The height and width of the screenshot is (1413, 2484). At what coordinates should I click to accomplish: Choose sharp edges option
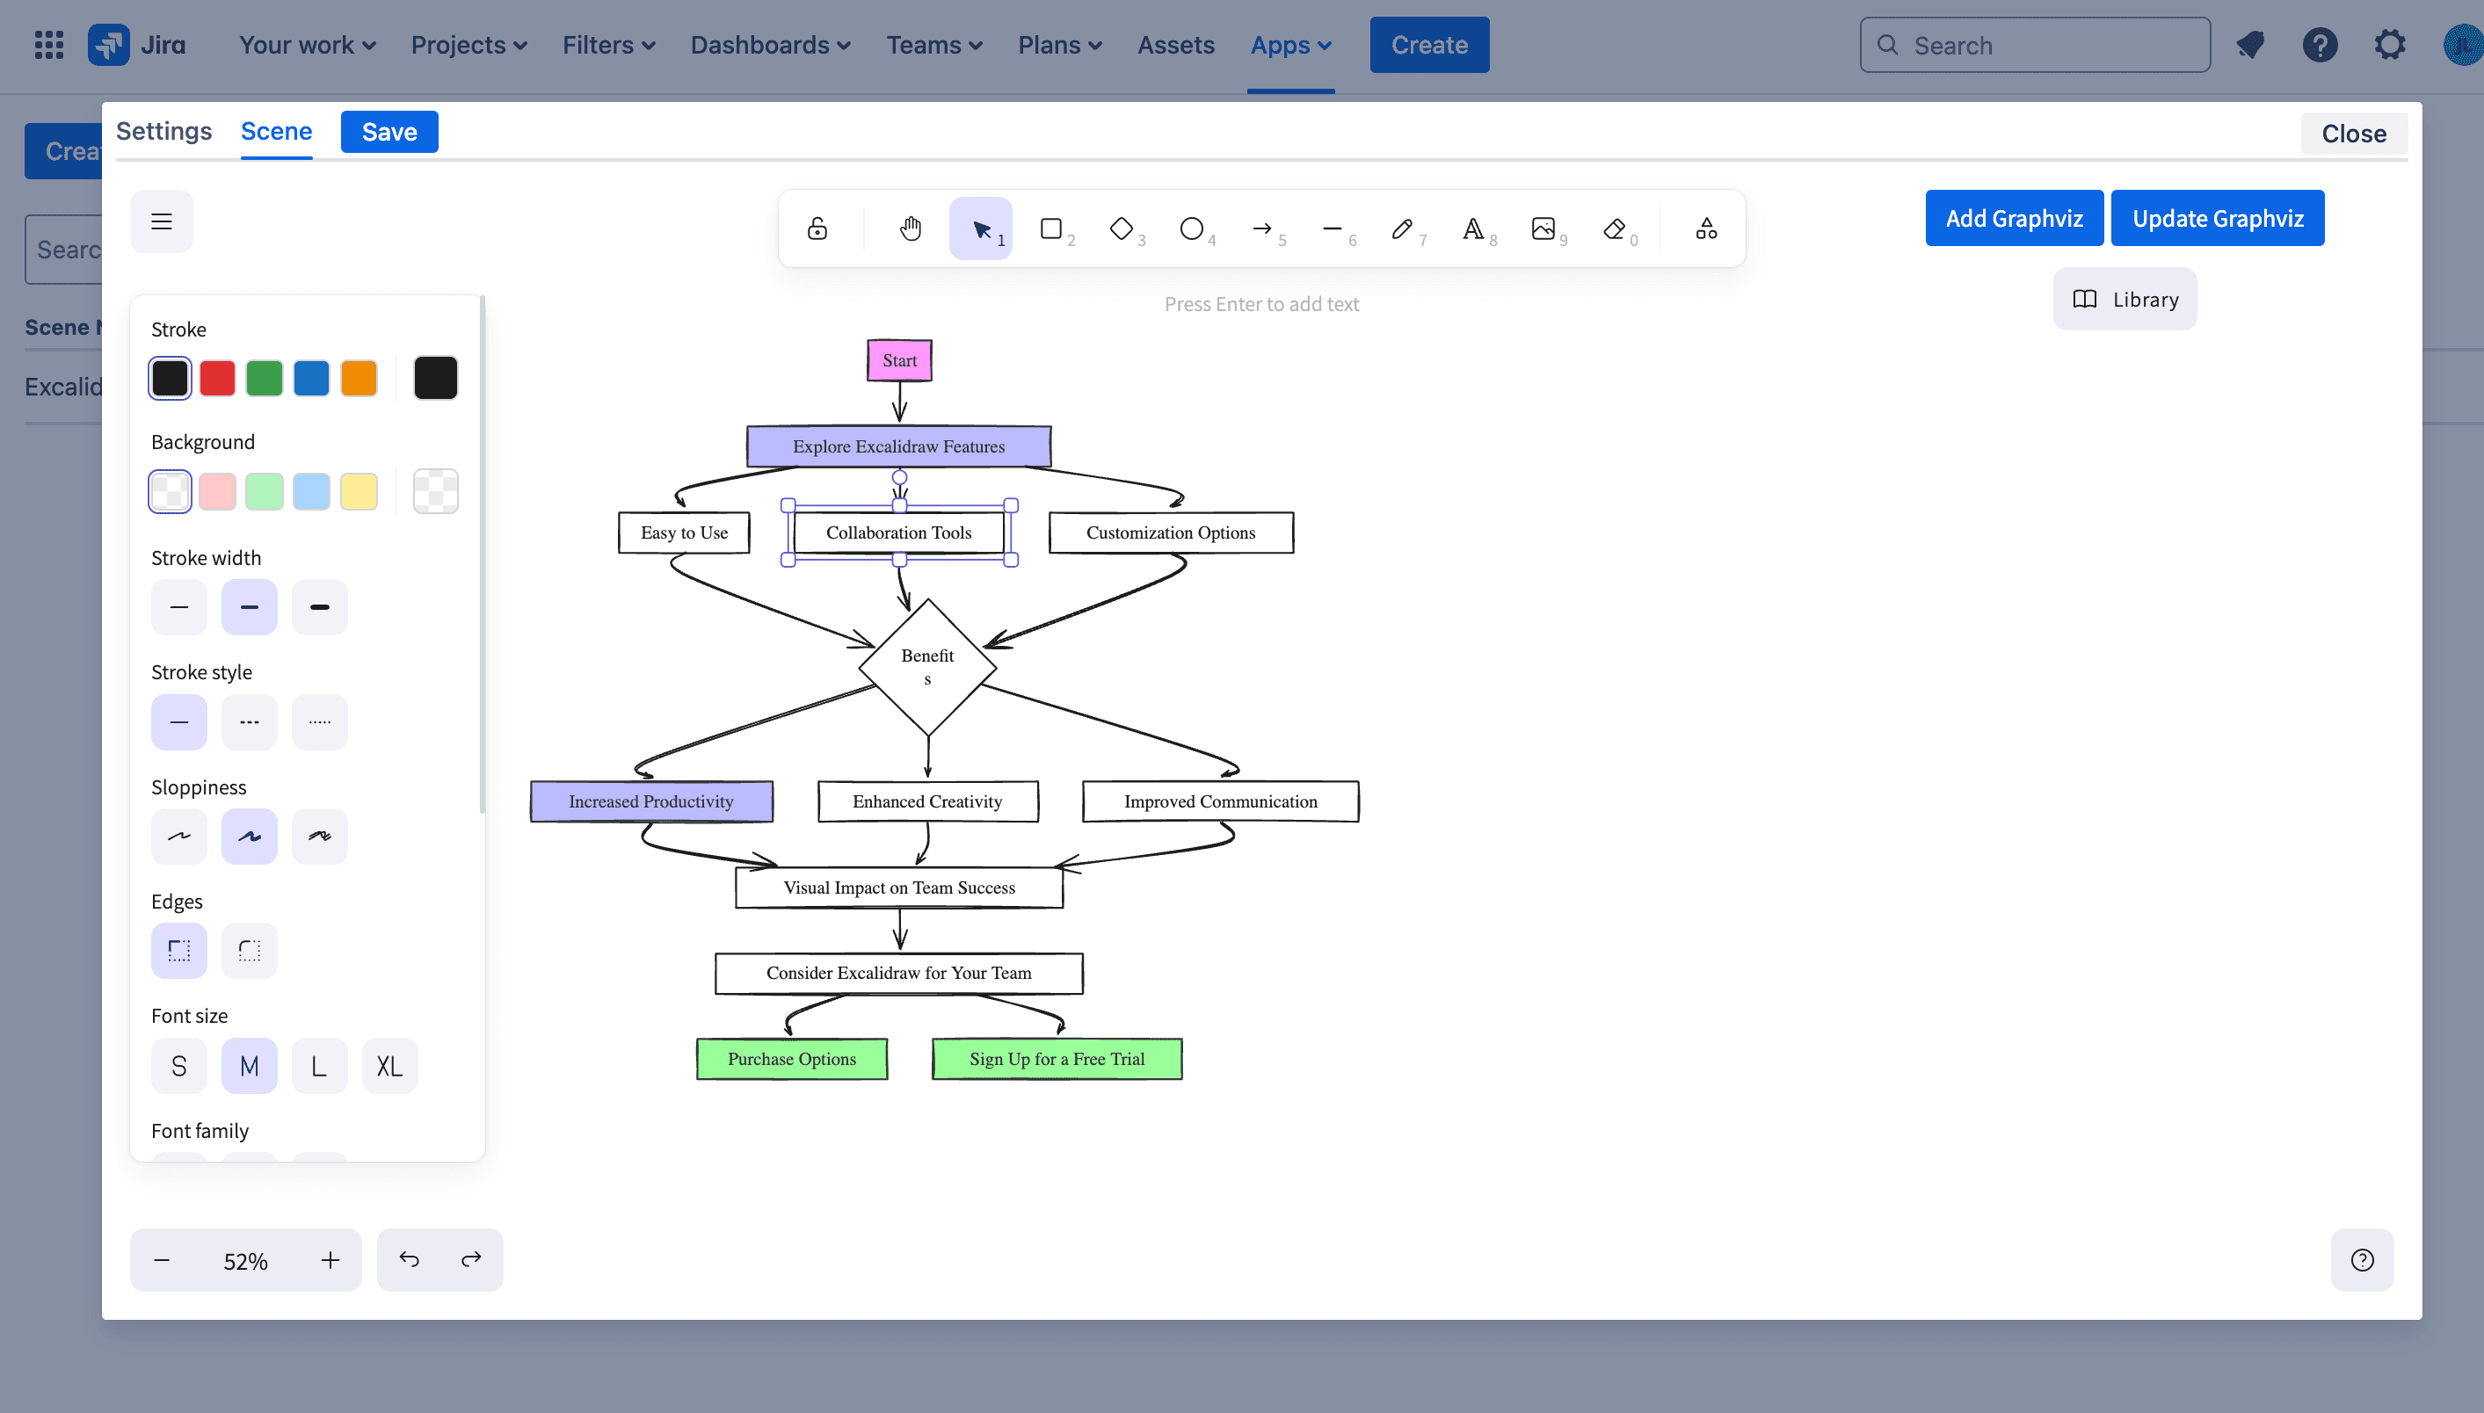(x=178, y=951)
